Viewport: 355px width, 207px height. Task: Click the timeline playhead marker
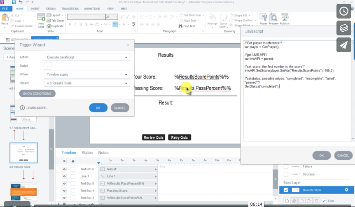[98, 163]
